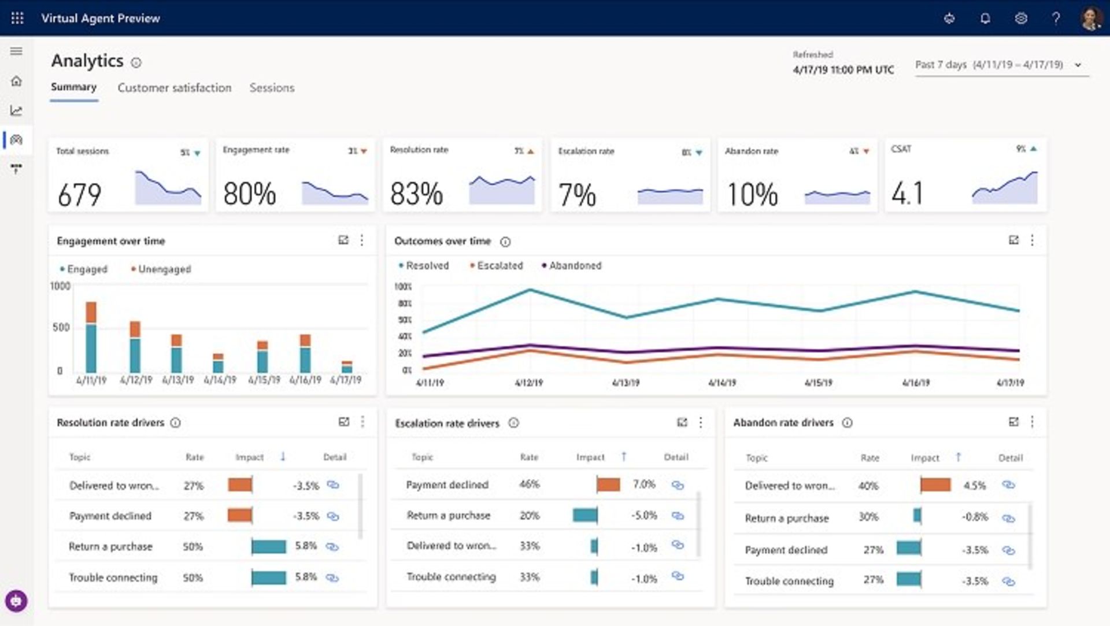Toggle the Escalated legend series
Image resolution: width=1110 pixels, height=626 pixels.
(499, 265)
